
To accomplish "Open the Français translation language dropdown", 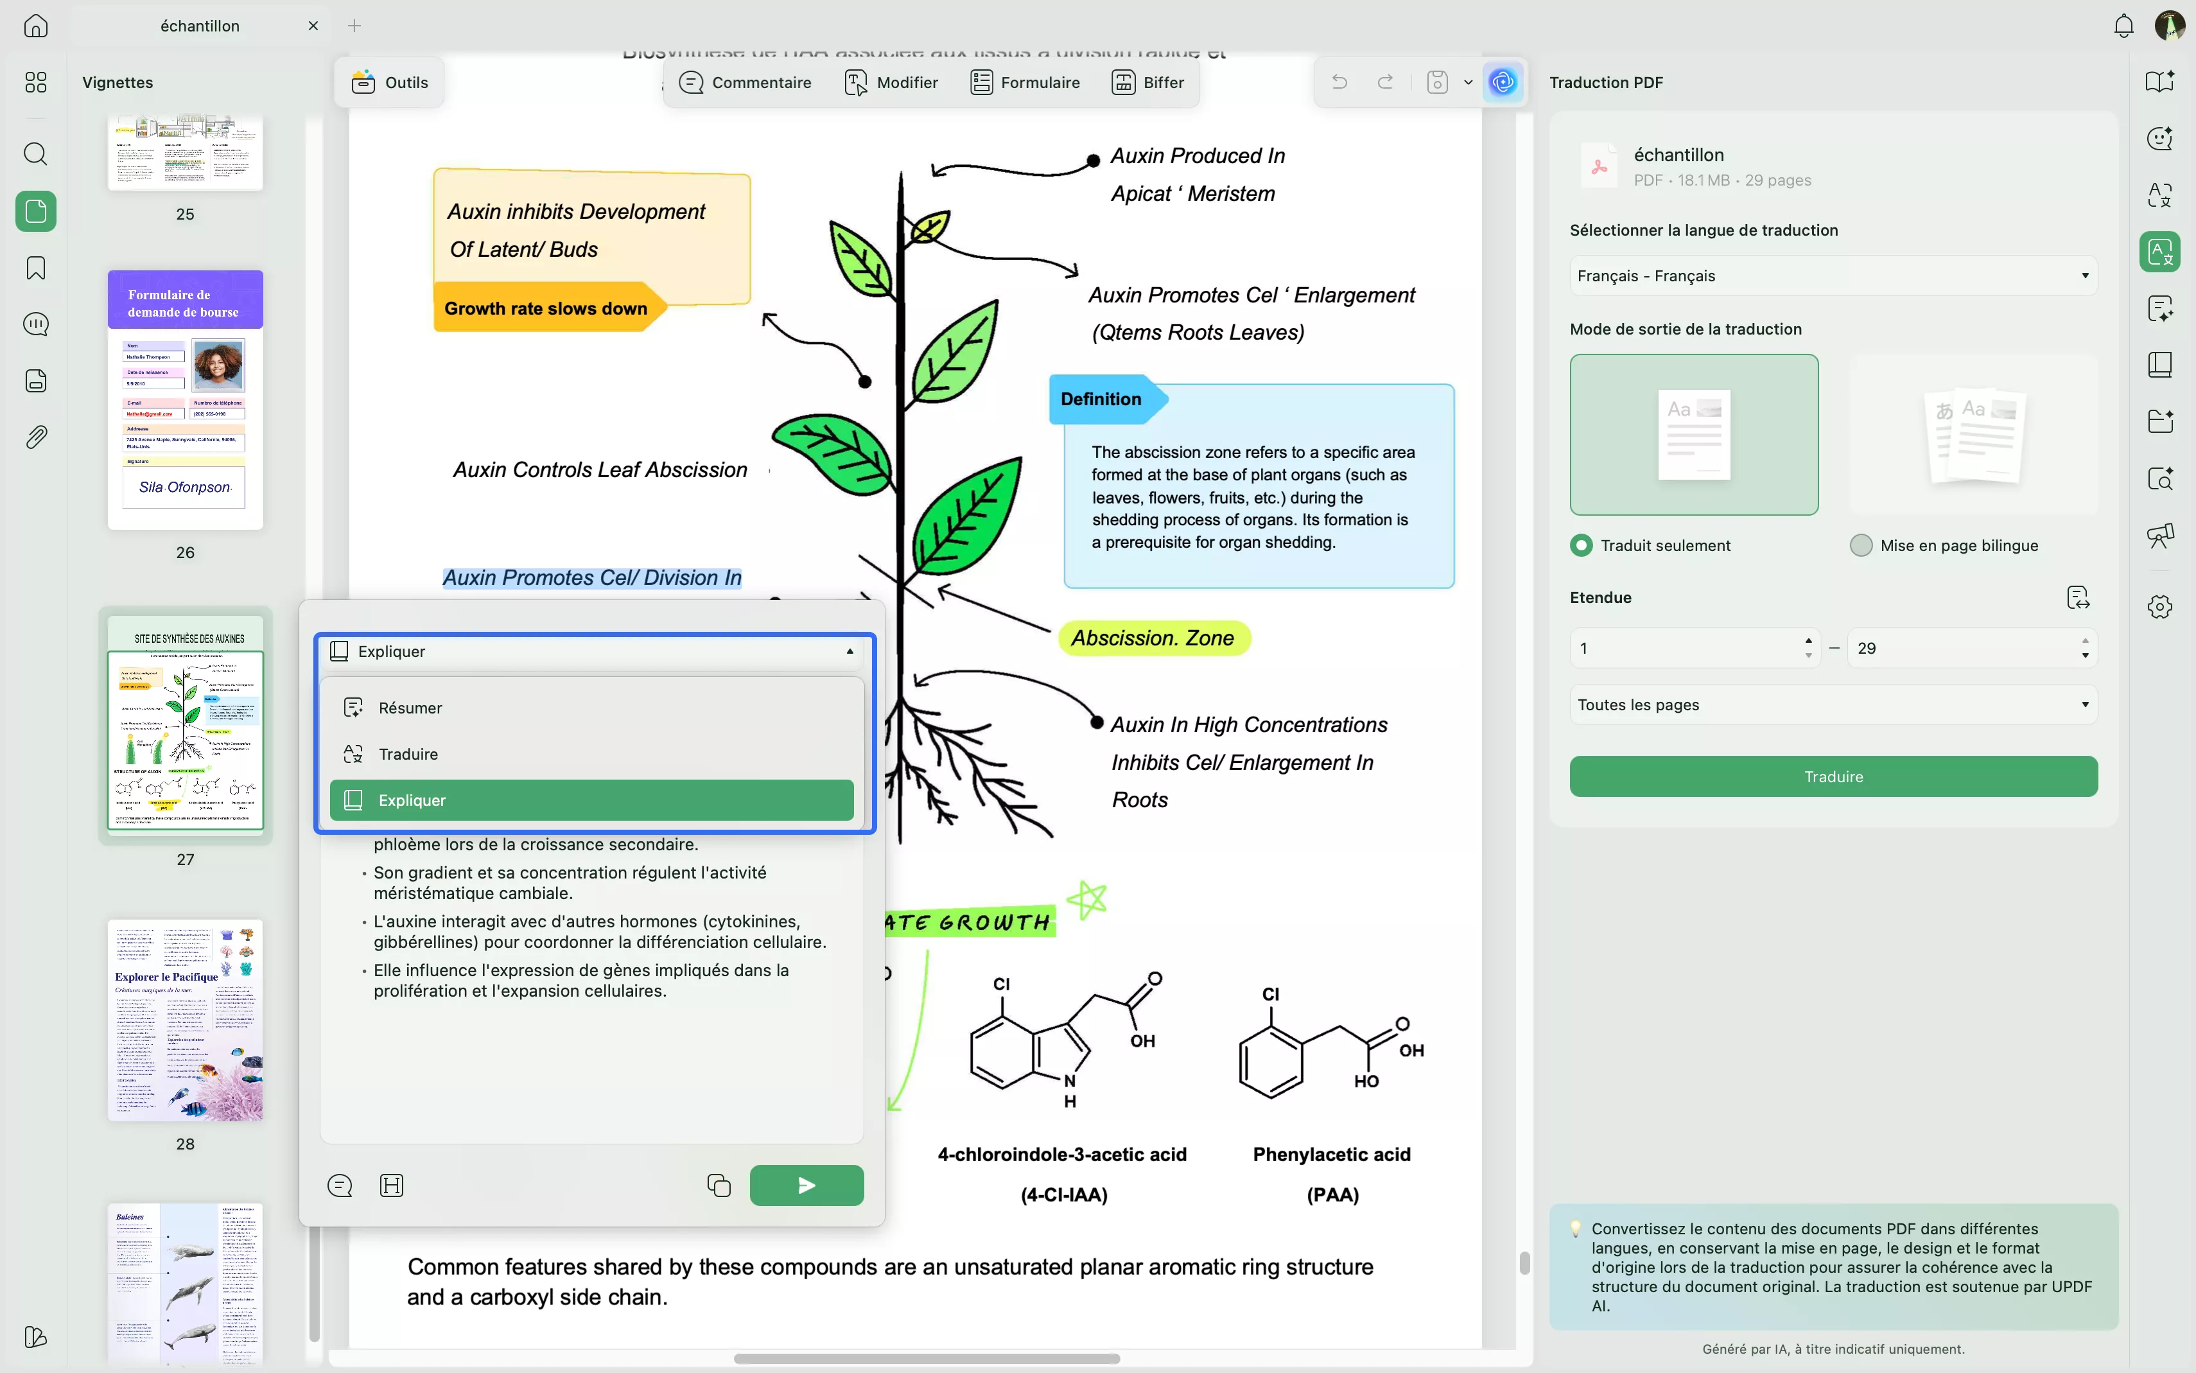I will click(1832, 275).
